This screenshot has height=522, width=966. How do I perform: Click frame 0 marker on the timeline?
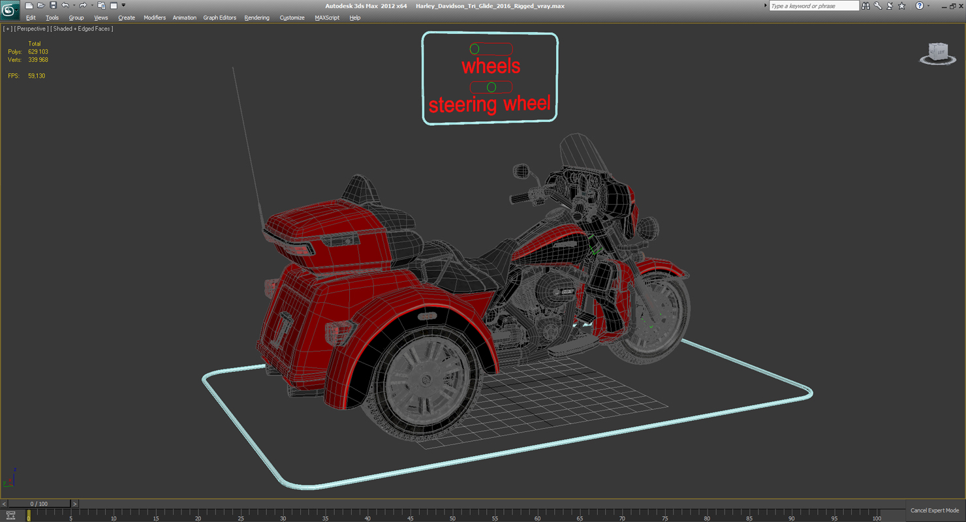click(x=28, y=516)
